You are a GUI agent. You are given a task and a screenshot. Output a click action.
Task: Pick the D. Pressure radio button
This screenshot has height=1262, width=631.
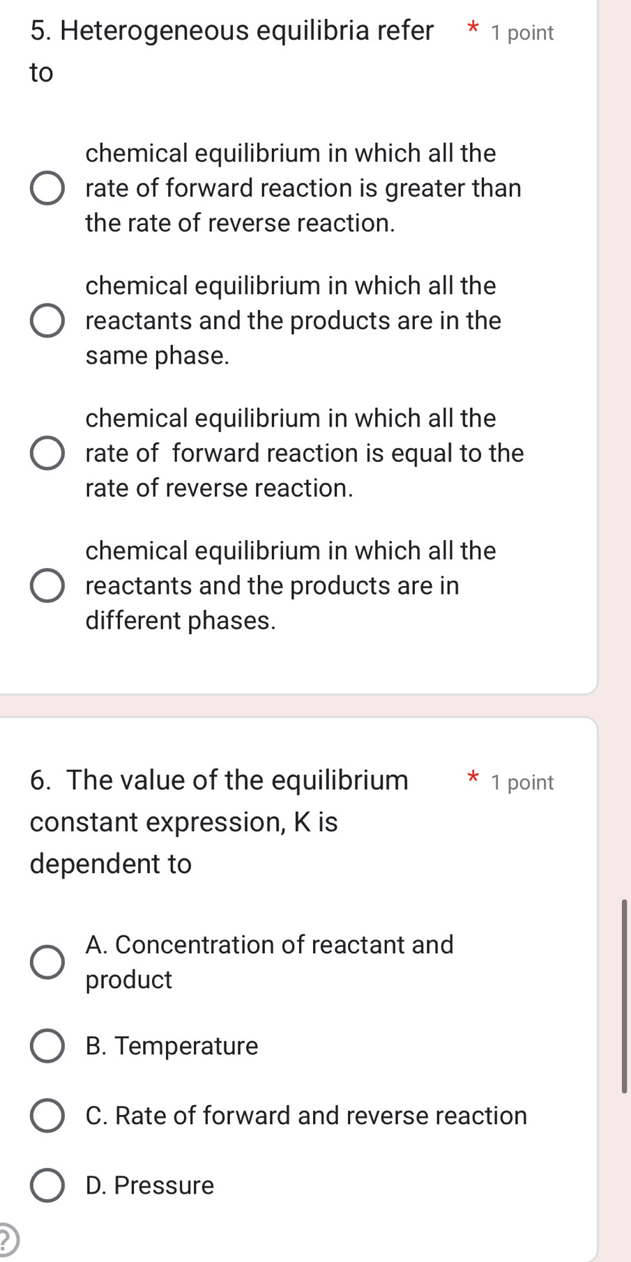point(47,1185)
